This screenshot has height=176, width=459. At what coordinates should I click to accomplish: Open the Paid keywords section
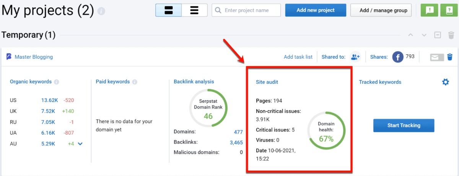[113, 81]
